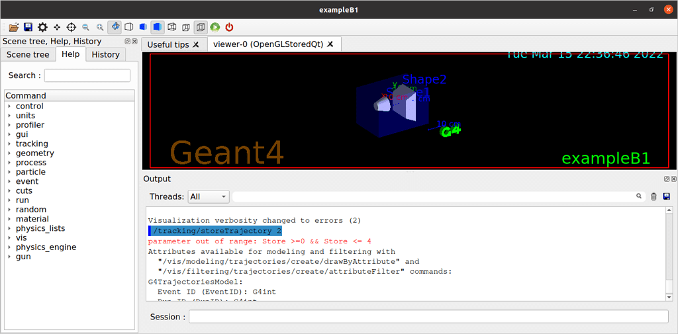Click the Open file folder icon
The image size is (678, 334).
click(x=13, y=27)
